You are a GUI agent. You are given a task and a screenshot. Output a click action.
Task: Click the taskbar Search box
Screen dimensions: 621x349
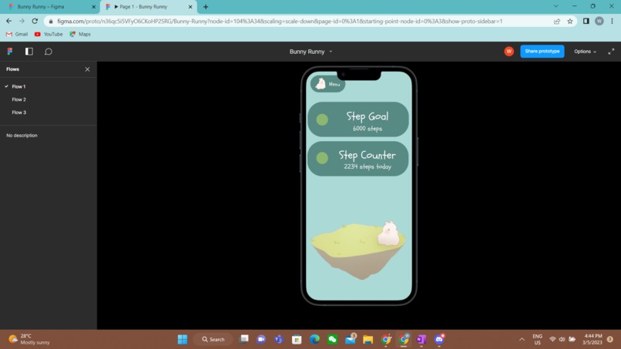213,340
